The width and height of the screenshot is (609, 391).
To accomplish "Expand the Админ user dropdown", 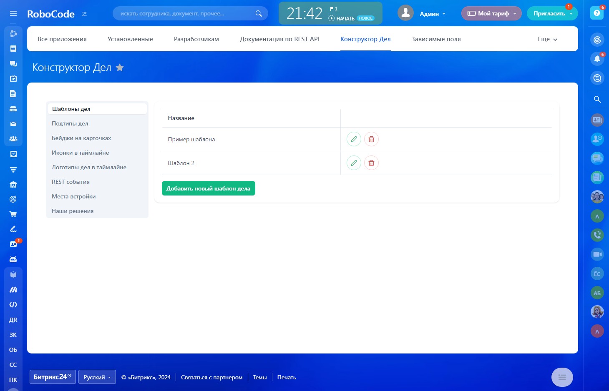I will coord(433,14).
